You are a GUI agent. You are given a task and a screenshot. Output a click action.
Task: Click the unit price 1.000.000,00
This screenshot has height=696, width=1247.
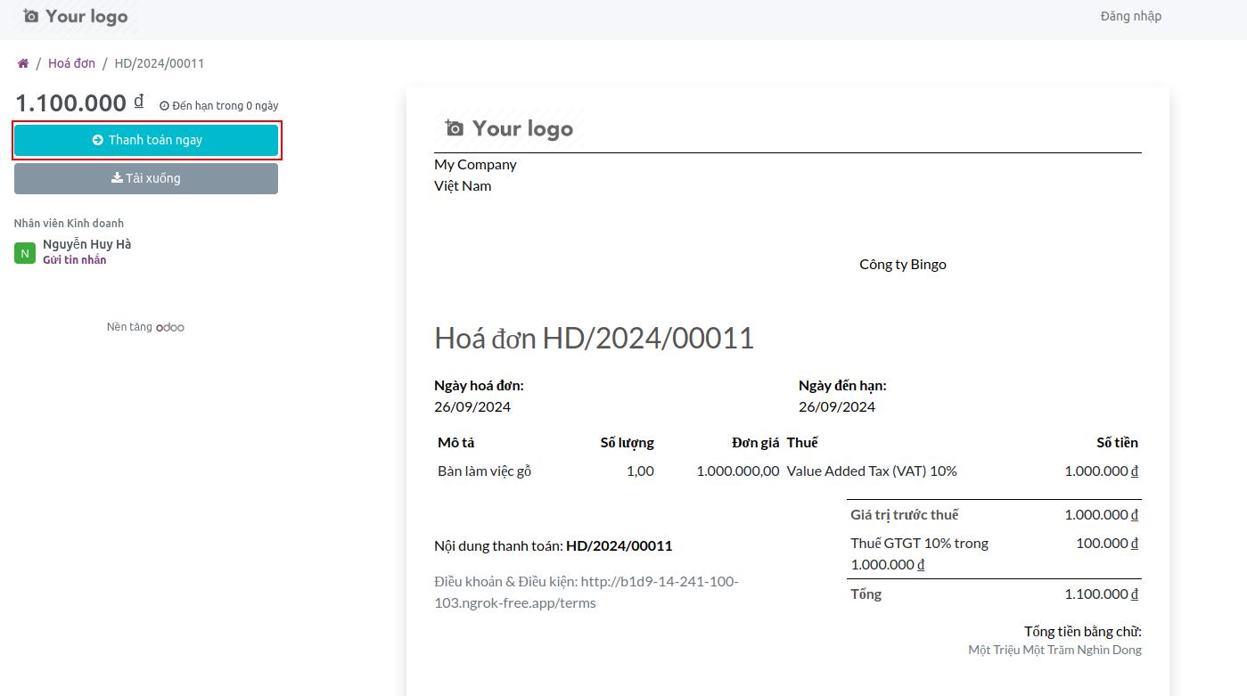[x=738, y=471]
